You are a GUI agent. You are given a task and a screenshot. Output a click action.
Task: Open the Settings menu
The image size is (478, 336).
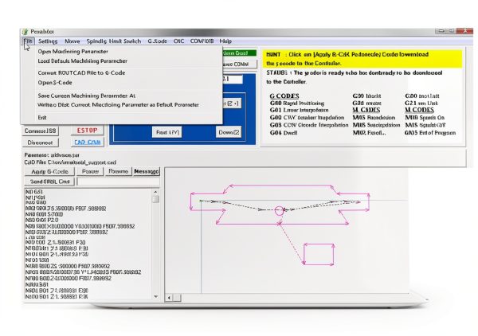(x=48, y=41)
